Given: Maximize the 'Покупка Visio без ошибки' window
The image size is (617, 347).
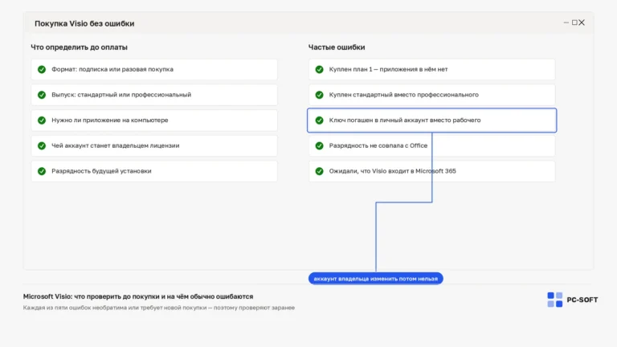Looking at the screenshot, I should (574, 22).
